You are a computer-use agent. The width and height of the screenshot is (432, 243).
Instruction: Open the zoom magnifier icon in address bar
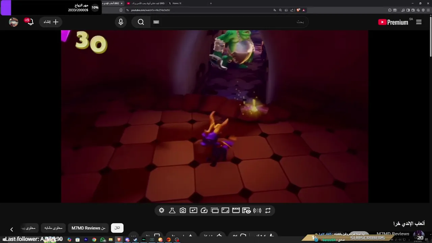(x=280, y=10)
